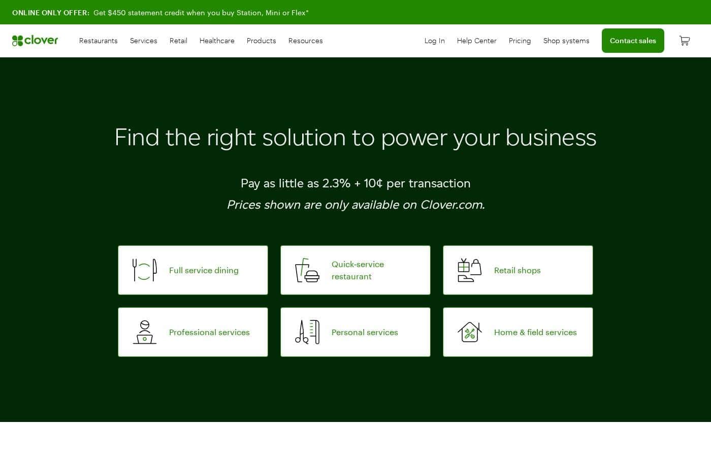Viewport: 711px width, 457px height.
Task: Open the Healthcare menu
Action: coord(217,41)
